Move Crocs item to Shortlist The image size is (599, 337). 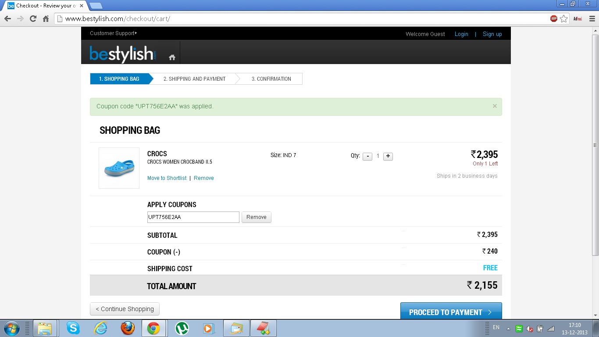coord(167,178)
